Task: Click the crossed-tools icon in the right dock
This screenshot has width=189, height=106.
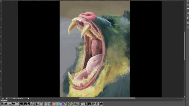Action: [x=188, y=18]
